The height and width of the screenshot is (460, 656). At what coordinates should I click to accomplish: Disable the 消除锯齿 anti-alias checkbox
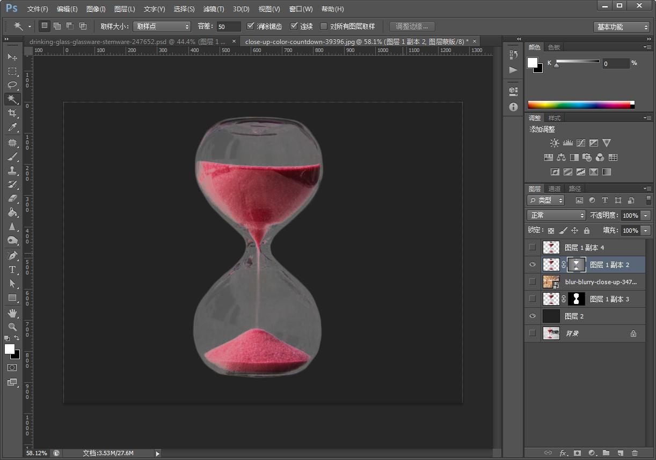pos(251,26)
